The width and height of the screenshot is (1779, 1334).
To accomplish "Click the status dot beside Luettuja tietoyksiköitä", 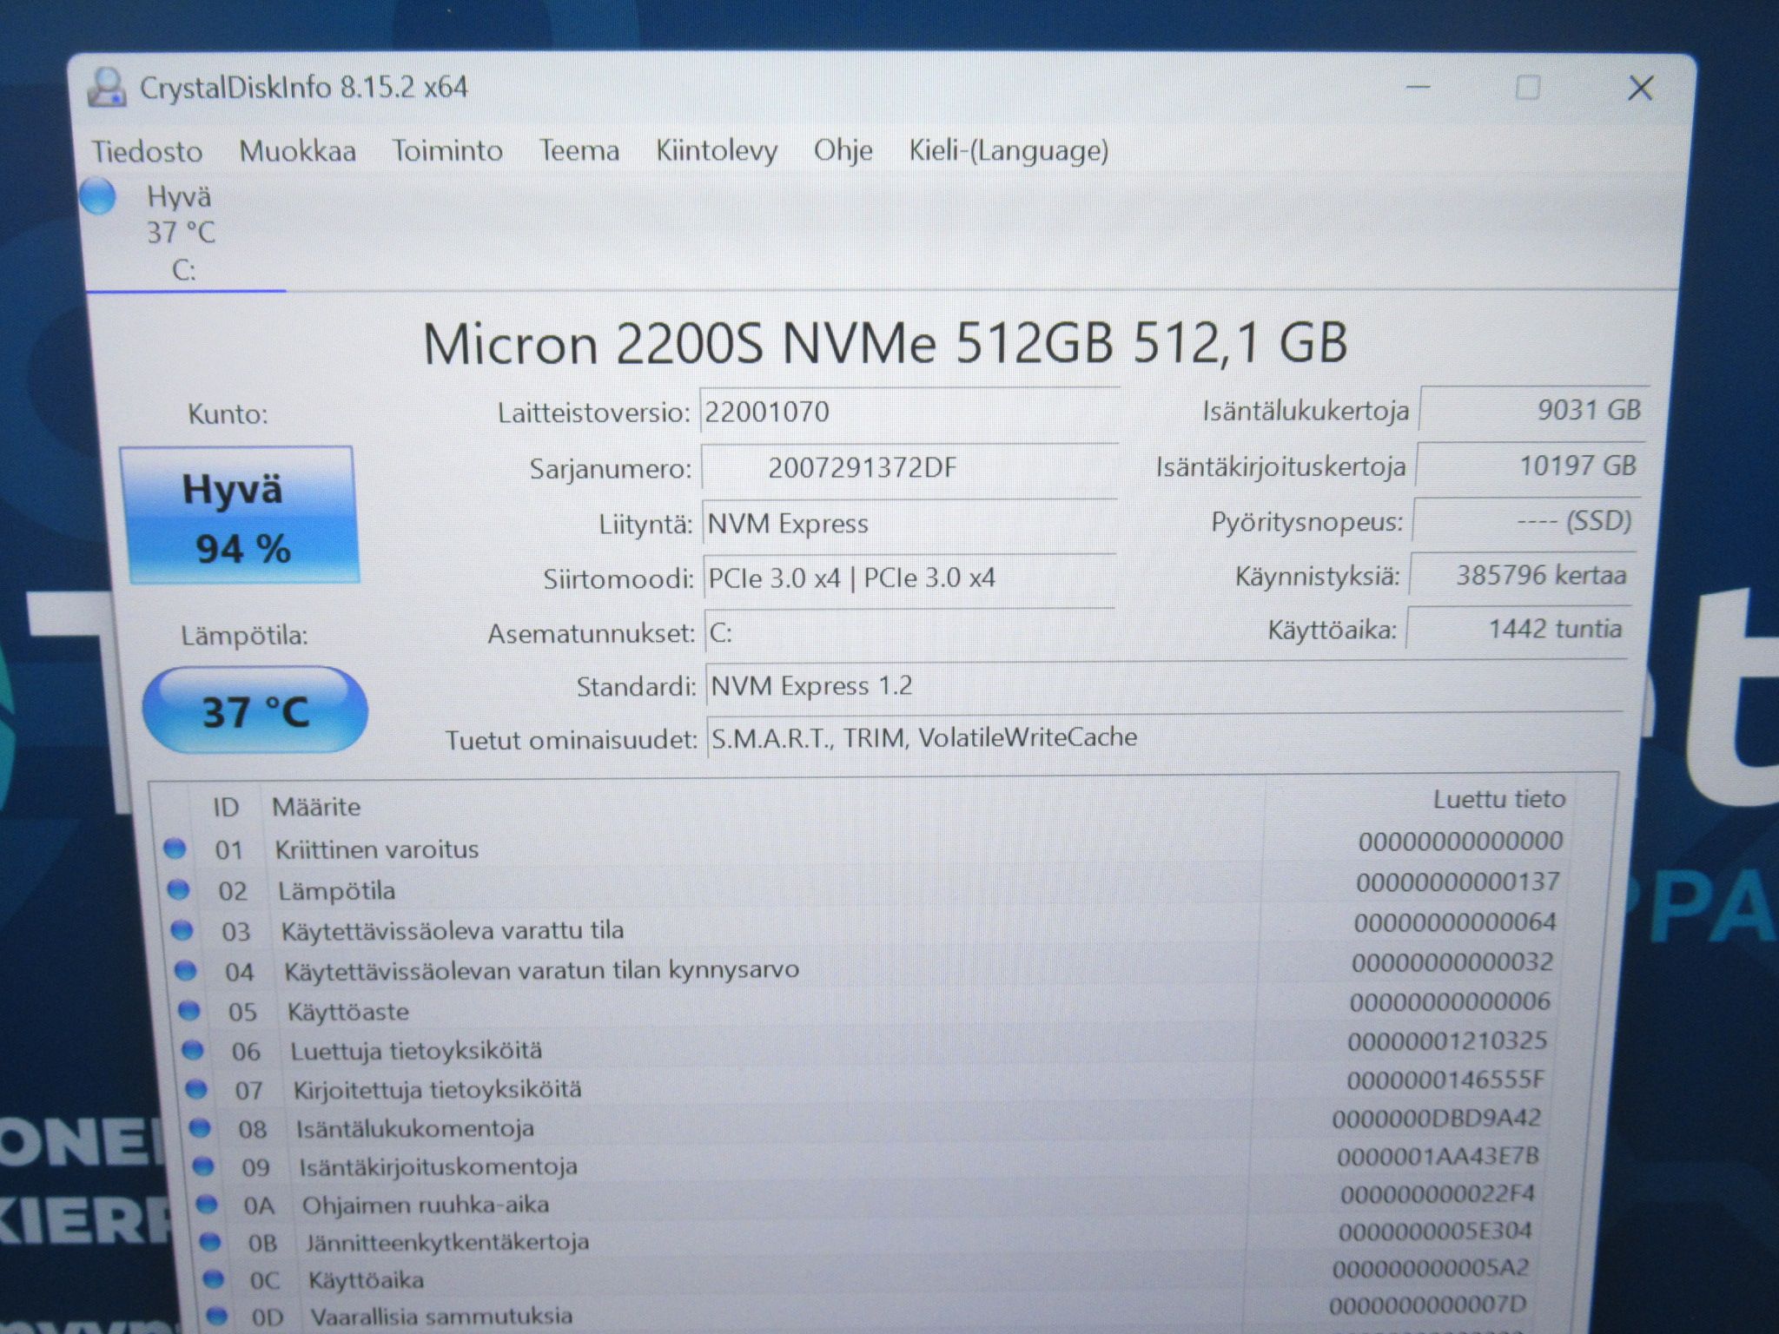I will (192, 1049).
